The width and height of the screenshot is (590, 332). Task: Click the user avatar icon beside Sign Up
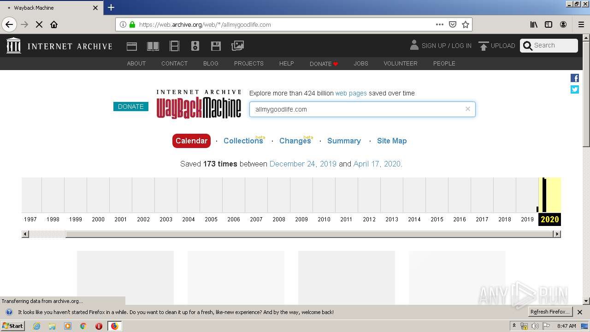(x=414, y=45)
